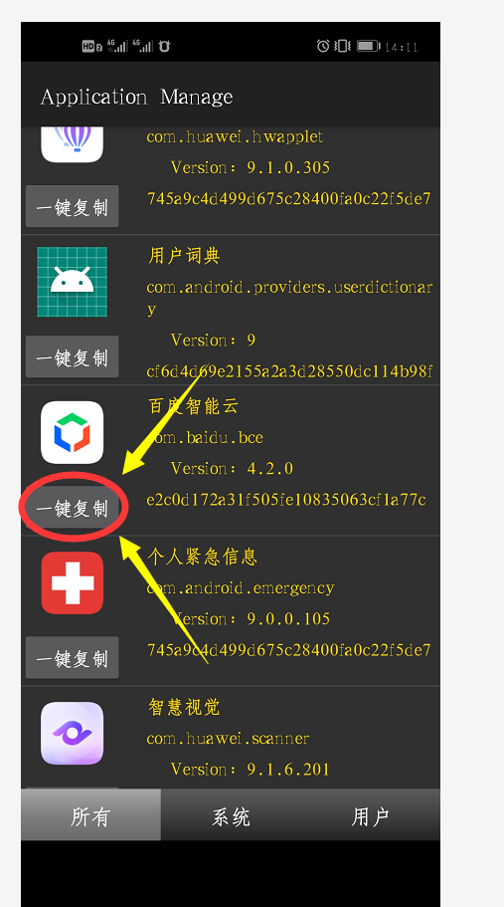Select the 百度智能云 app name
Viewport: 504px width, 907px height.
pos(193,406)
